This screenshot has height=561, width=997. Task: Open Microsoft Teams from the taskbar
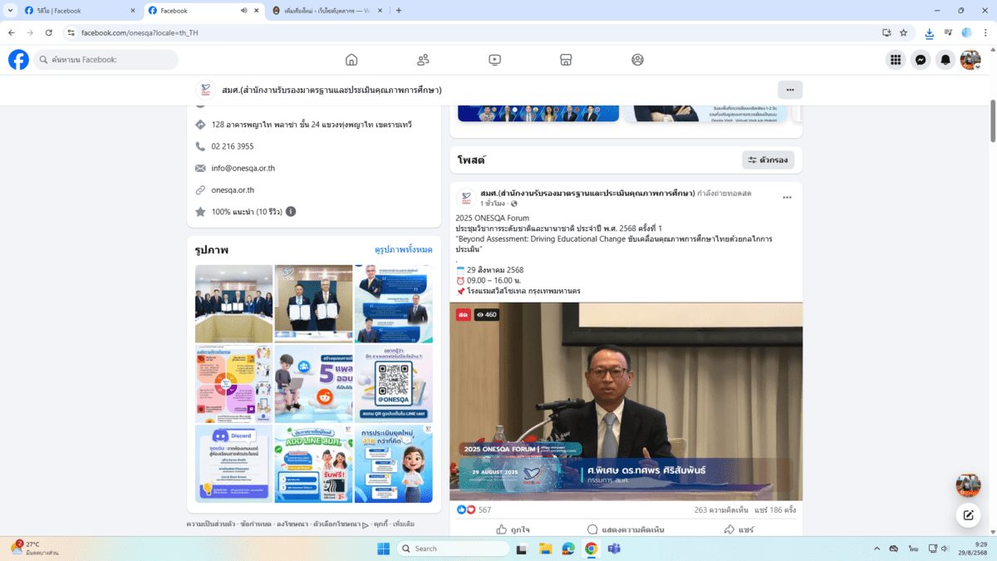pos(614,549)
